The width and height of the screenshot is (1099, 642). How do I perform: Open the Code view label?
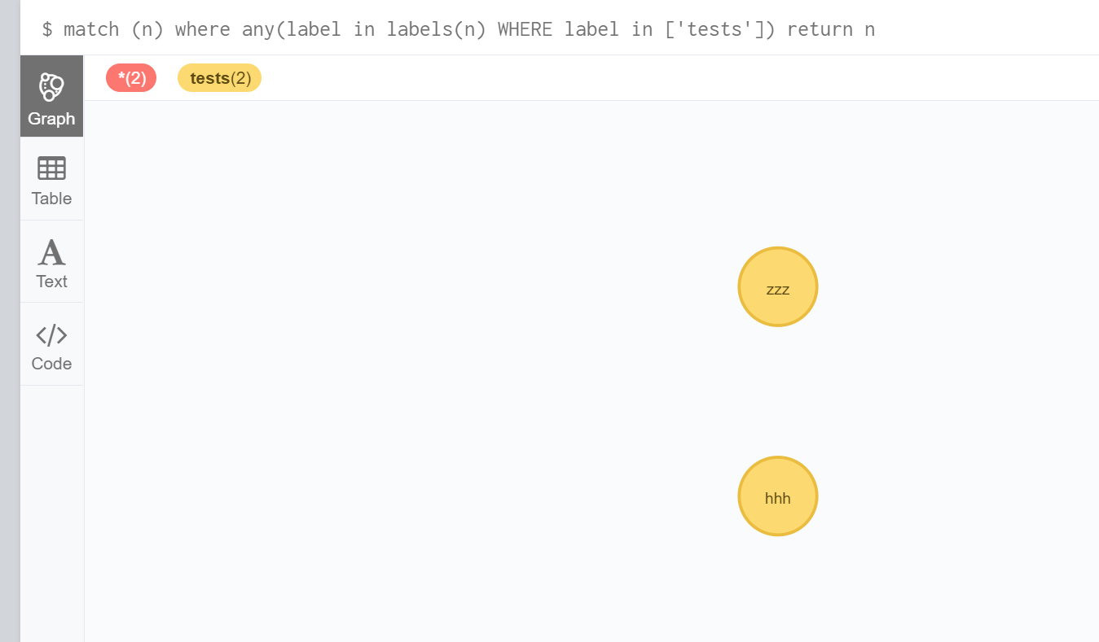tap(51, 364)
